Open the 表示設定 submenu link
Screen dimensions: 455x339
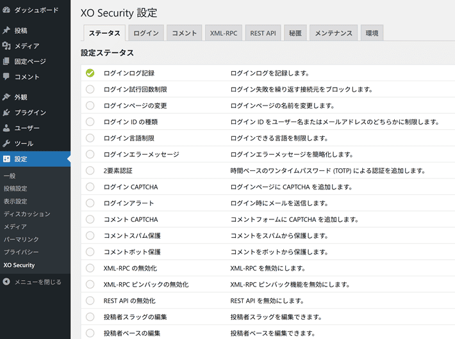tap(15, 201)
